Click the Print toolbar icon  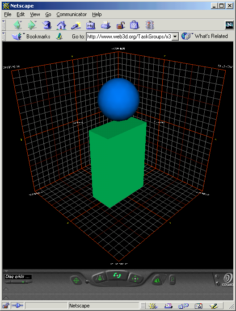coord(105,25)
